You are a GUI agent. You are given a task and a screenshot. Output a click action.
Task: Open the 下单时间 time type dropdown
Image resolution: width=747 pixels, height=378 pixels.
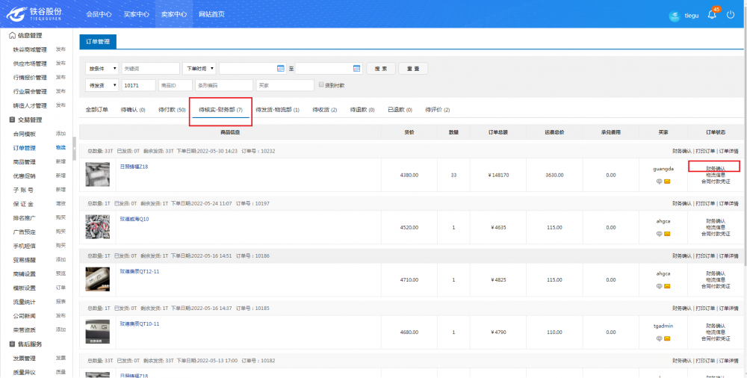[x=199, y=68]
